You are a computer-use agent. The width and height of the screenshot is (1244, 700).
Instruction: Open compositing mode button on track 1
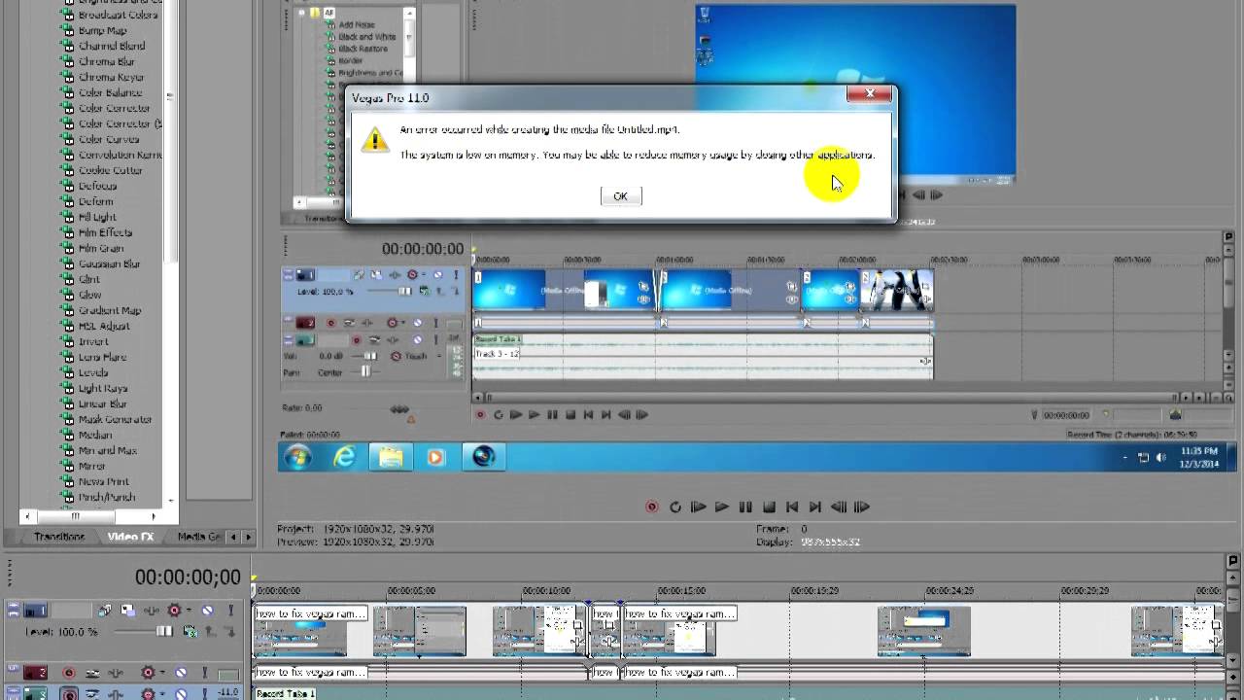(190, 632)
